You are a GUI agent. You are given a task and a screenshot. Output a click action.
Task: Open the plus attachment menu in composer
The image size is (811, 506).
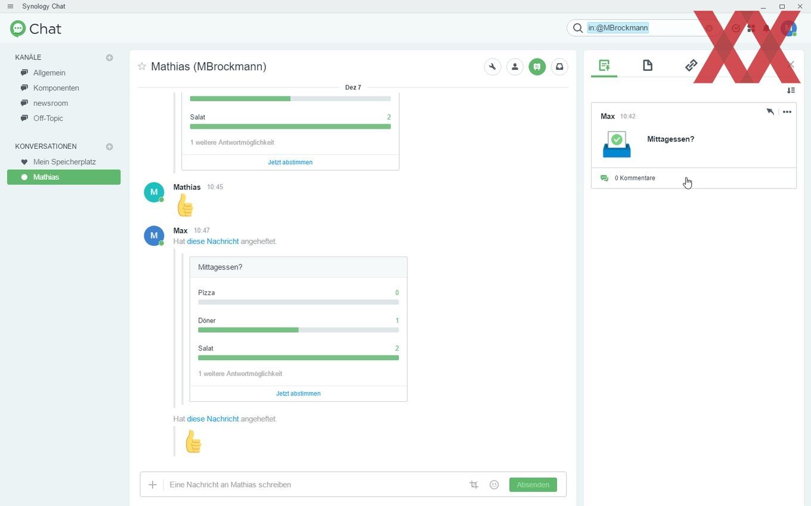152,485
